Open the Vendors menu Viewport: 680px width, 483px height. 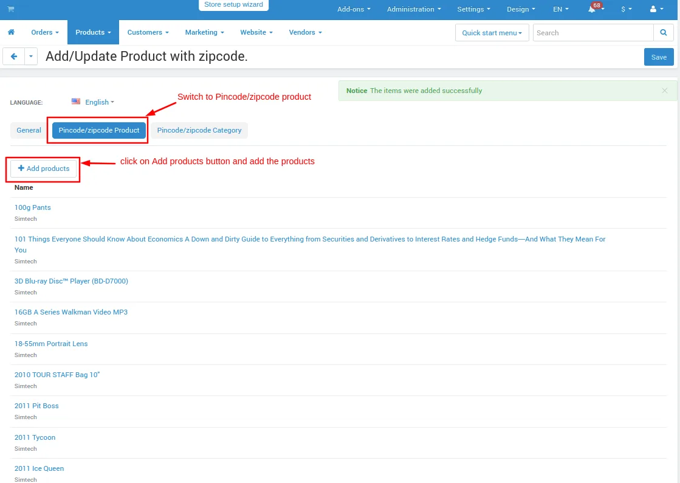[305, 32]
